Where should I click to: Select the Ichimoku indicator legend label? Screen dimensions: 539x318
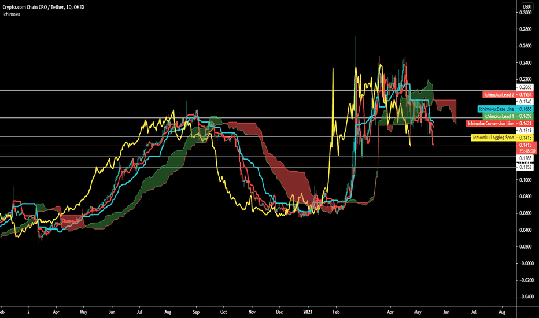(x=12, y=14)
